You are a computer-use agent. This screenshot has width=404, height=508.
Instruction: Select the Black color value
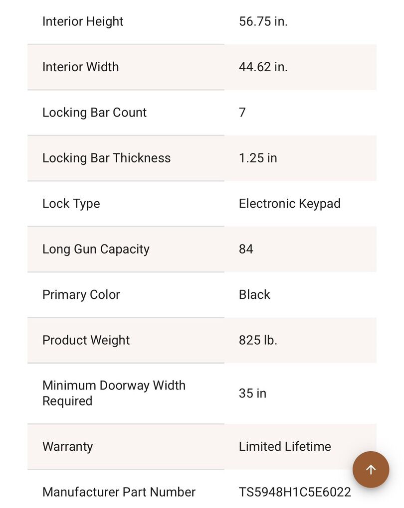[x=254, y=294]
